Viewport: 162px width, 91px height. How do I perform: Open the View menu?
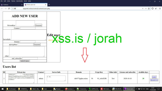[9, 1]
